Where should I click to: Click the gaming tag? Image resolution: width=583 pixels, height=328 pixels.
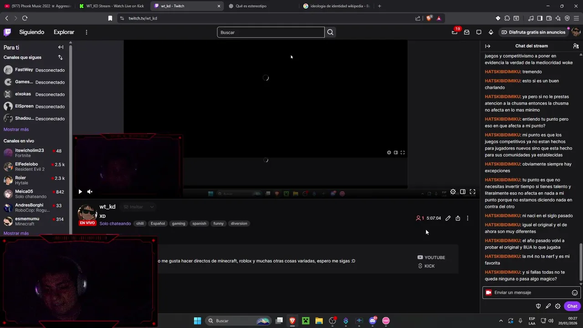179,224
